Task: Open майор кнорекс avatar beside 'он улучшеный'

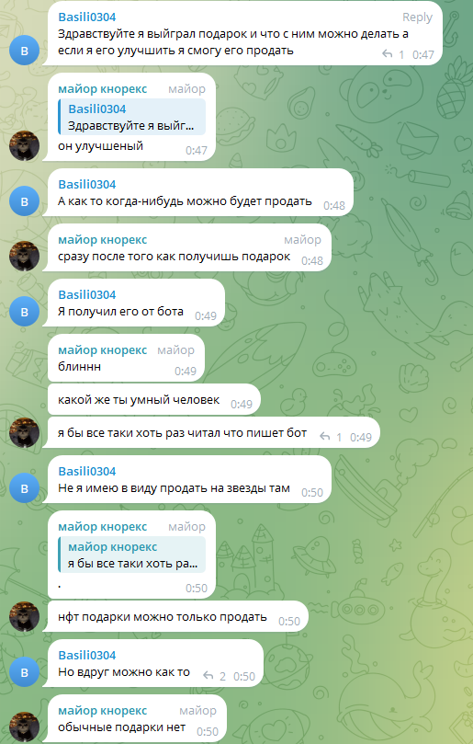Action: click(x=24, y=145)
